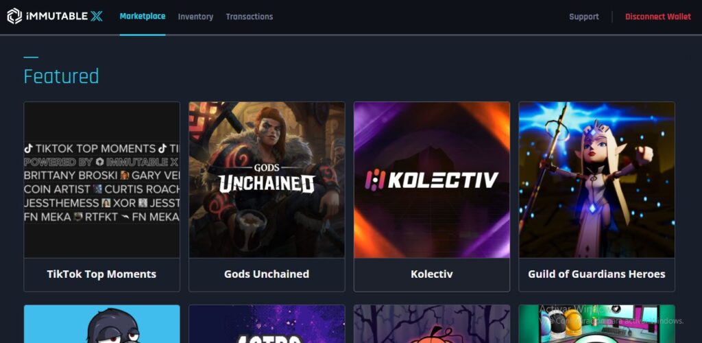Click Disconnect Wallet
Image resolution: width=702 pixels, height=343 pixels.
click(658, 16)
